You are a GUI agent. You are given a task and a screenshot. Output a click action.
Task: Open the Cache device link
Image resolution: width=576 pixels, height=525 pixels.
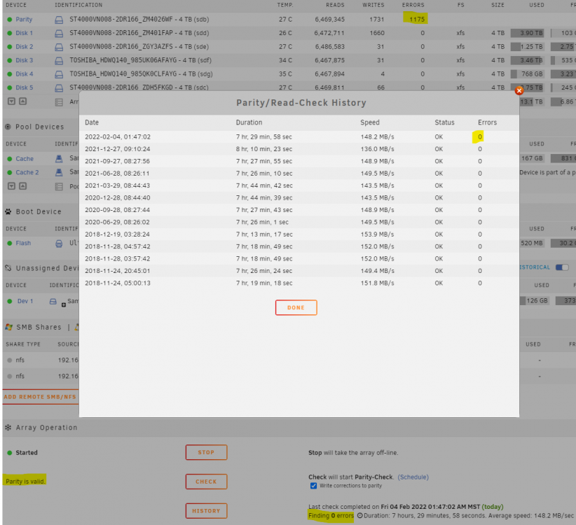[25, 159]
